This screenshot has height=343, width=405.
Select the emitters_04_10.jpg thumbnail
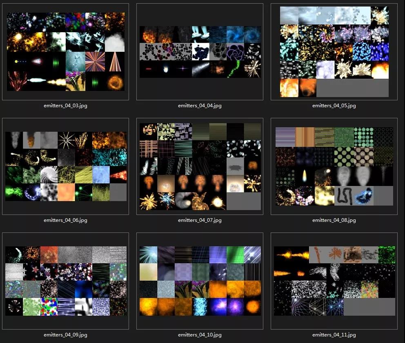(200, 281)
